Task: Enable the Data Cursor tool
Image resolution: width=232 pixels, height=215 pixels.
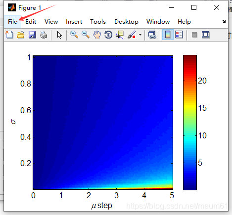Action: tap(120, 35)
